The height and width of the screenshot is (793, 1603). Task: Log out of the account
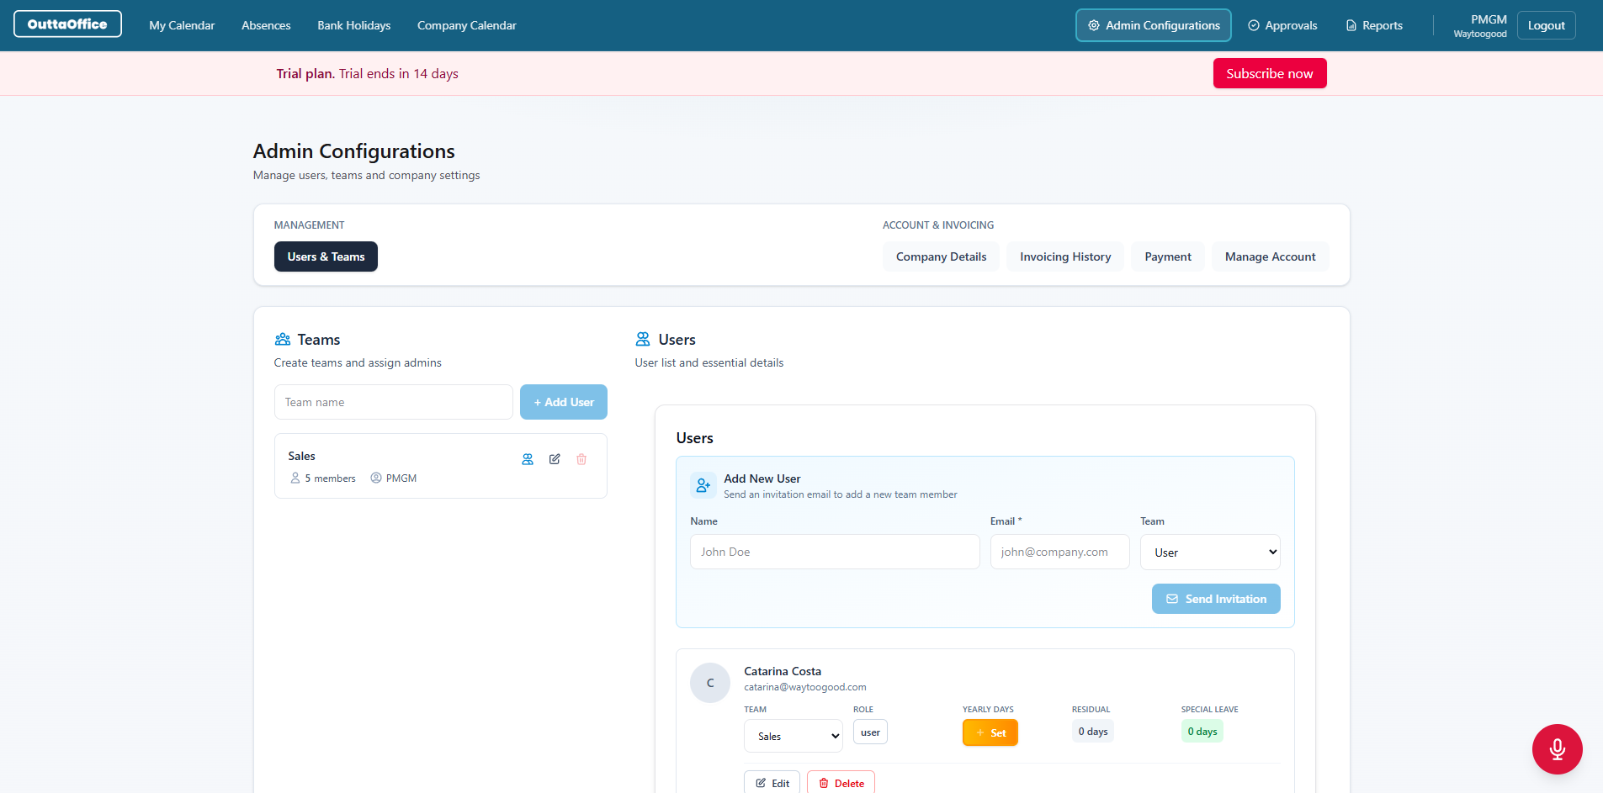point(1547,25)
